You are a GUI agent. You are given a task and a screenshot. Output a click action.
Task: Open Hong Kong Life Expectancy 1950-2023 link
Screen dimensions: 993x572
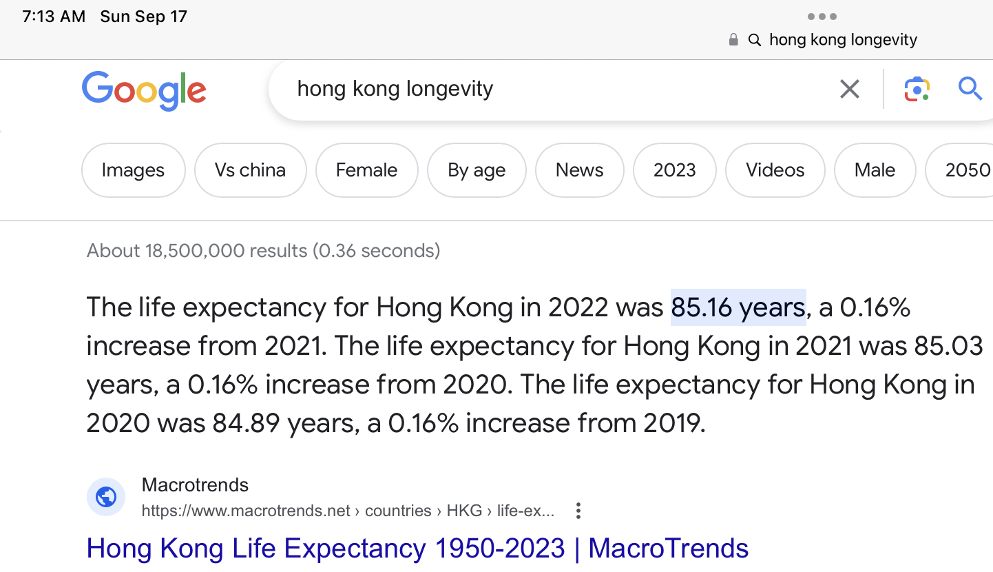point(417,549)
